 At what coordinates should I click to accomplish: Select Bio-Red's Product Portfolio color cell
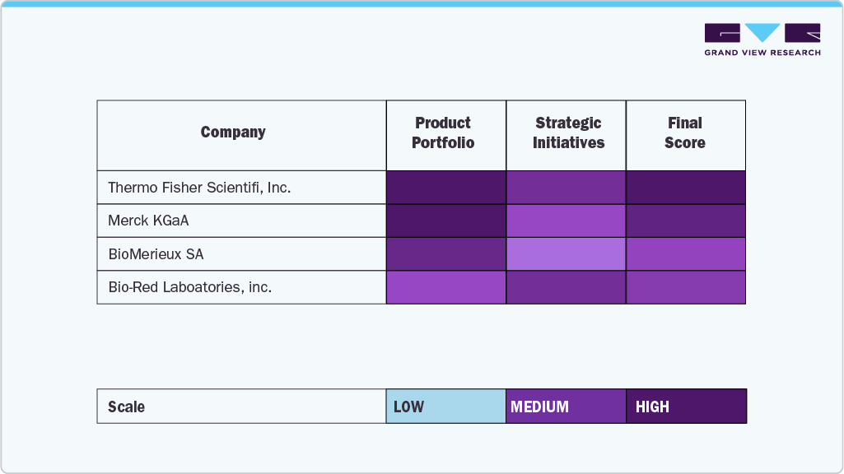[x=445, y=287]
